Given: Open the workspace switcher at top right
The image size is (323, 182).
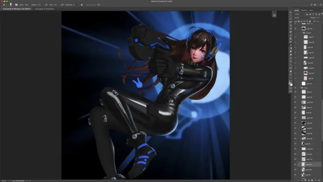Looking at the screenshot, I should pyautogui.click(x=315, y=5).
